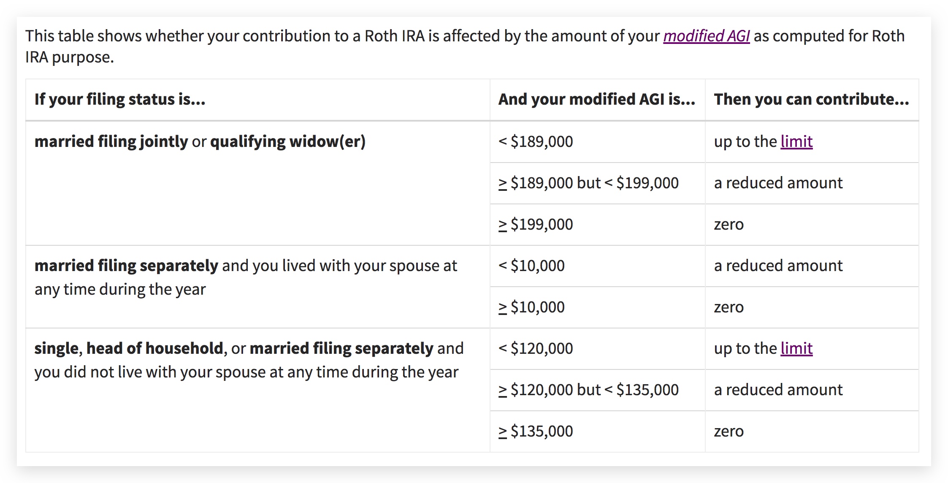Click 'a reduced amount' beside < $10,000
Viewport: 948px width, 483px height.
click(778, 266)
